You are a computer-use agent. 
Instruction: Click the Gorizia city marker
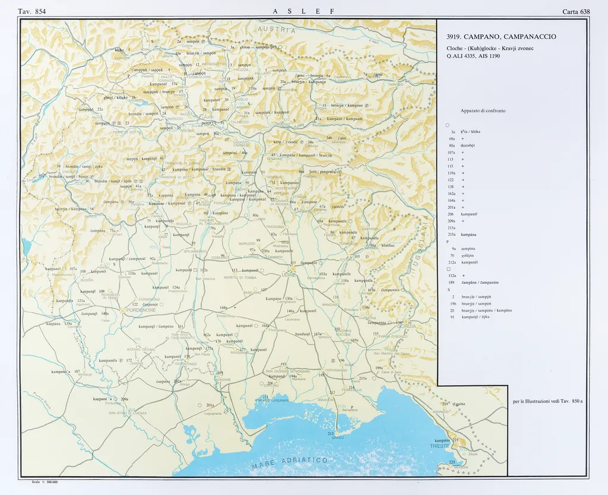coord(406,322)
